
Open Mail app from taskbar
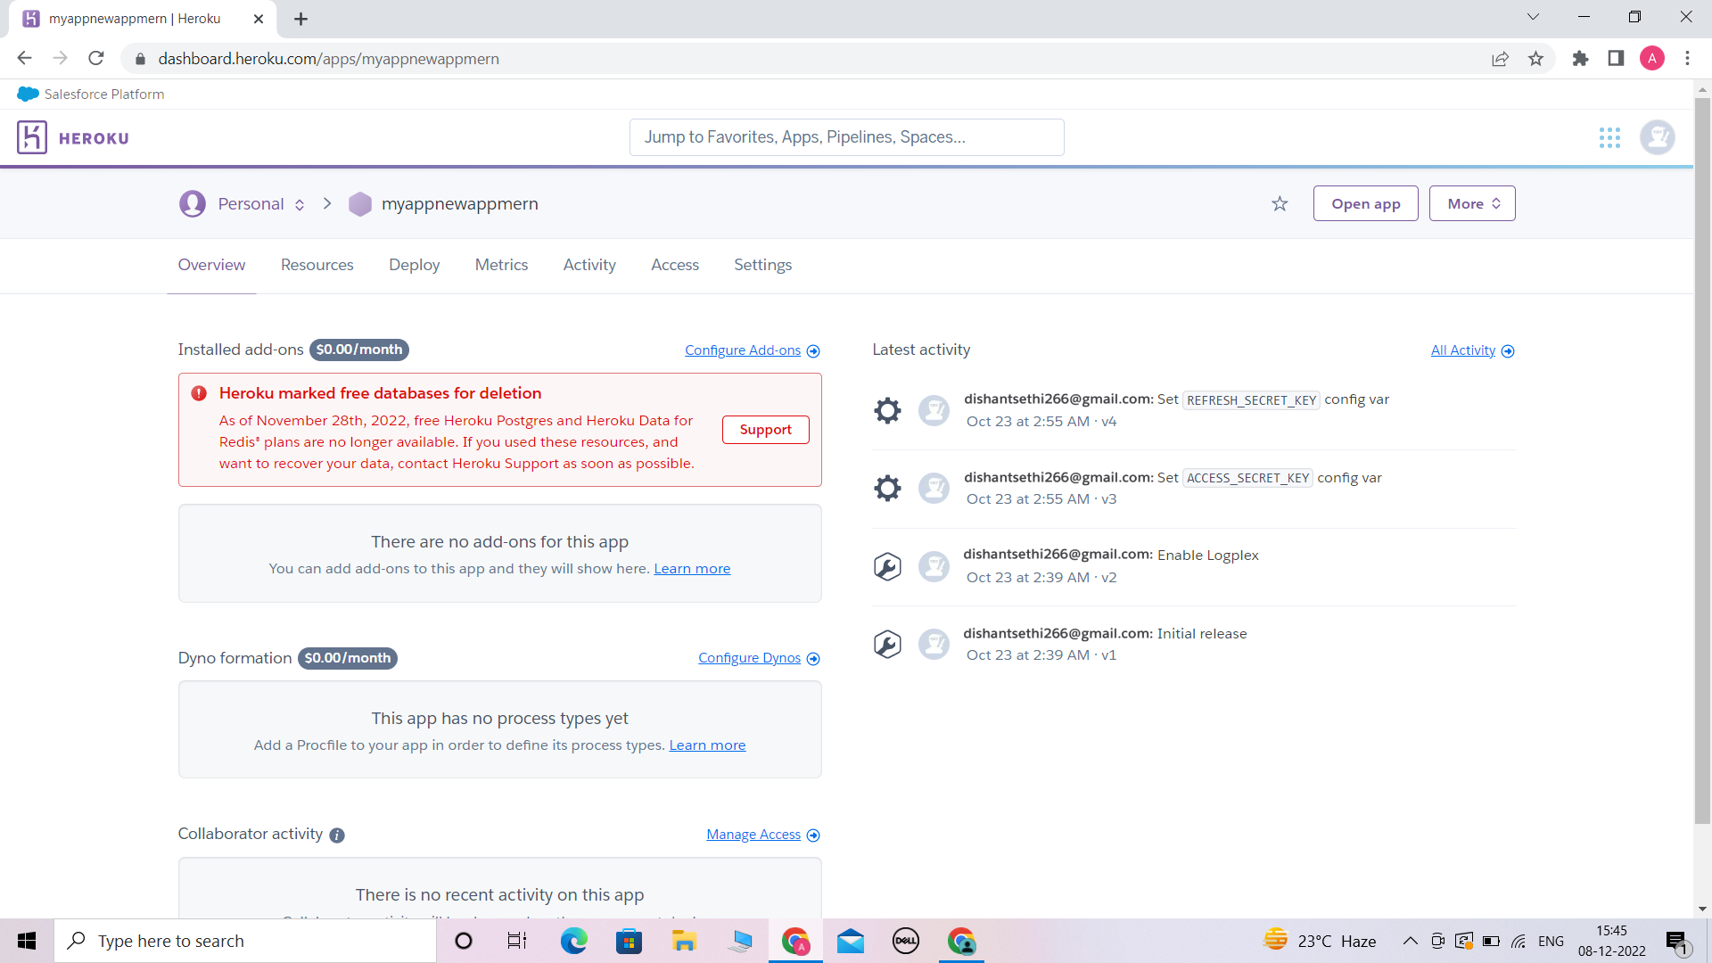[x=851, y=941]
